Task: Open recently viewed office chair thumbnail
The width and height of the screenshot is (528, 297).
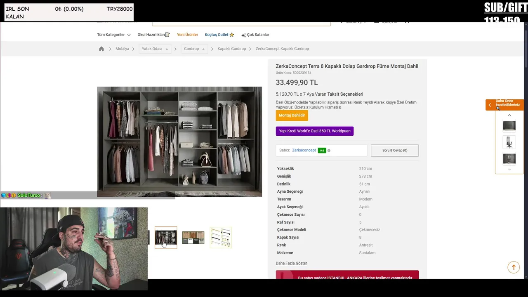Action: click(x=509, y=142)
